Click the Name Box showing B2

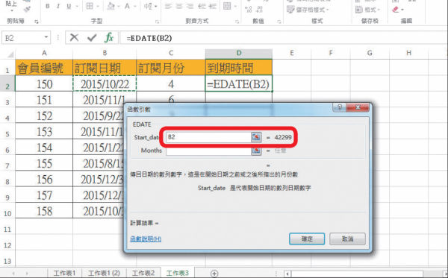tap(22, 38)
